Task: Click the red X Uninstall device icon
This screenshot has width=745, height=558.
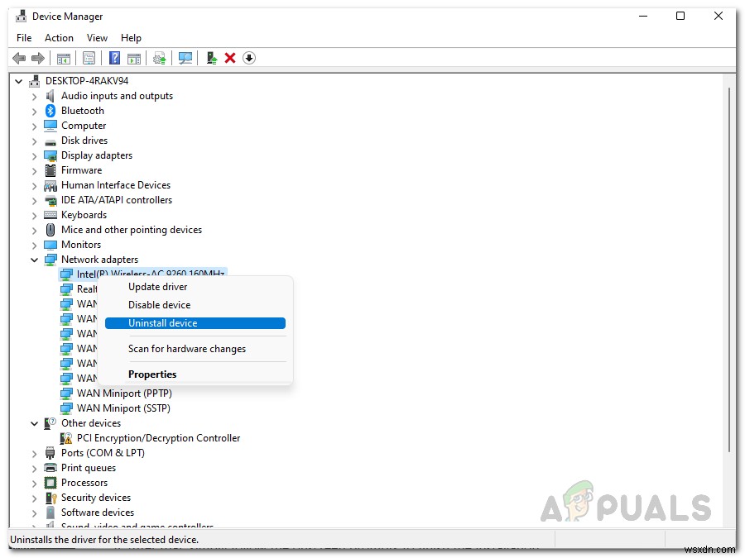Action: click(x=230, y=58)
